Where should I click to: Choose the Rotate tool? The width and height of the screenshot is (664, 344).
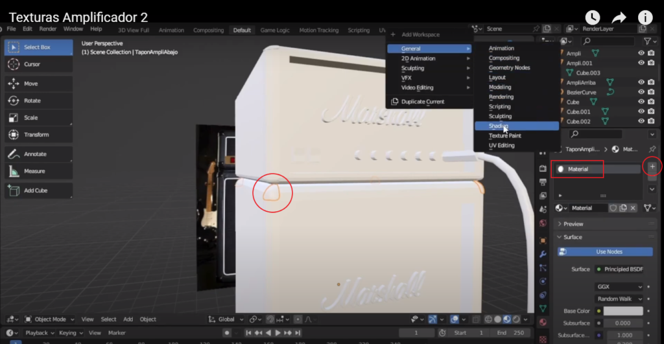pyautogui.click(x=38, y=100)
